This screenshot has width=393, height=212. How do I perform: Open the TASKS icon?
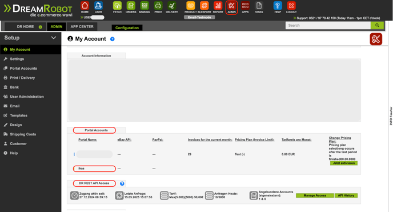pos(259,6)
